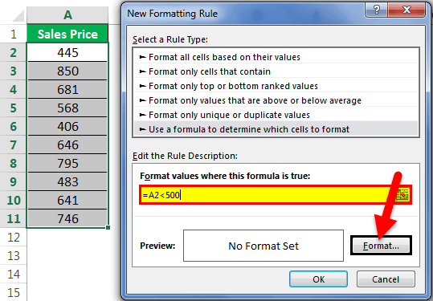Viewport: 433px width, 301px height.
Task: Click row 12 header
Action: (x=13, y=237)
